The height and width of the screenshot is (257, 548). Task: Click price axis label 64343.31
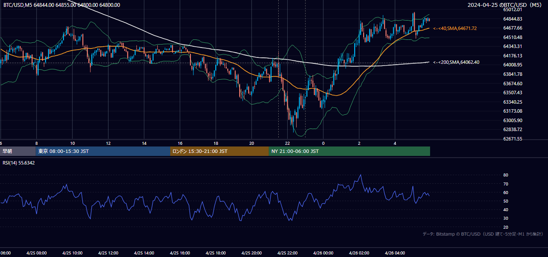coord(512,46)
